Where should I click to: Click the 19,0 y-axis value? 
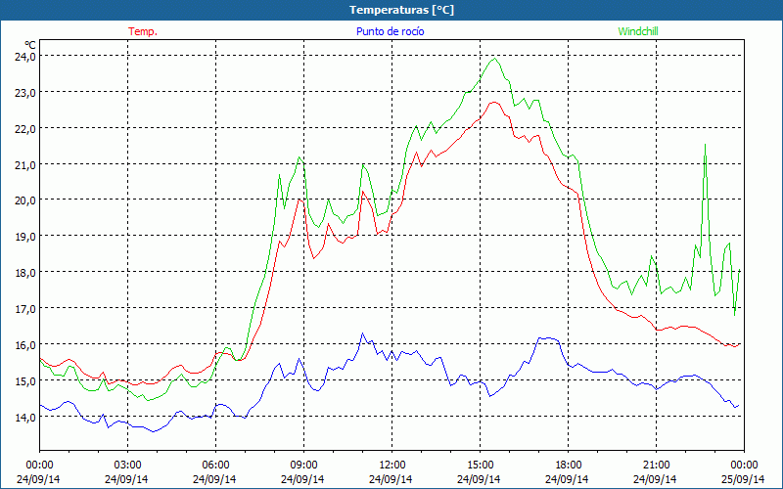(x=25, y=237)
